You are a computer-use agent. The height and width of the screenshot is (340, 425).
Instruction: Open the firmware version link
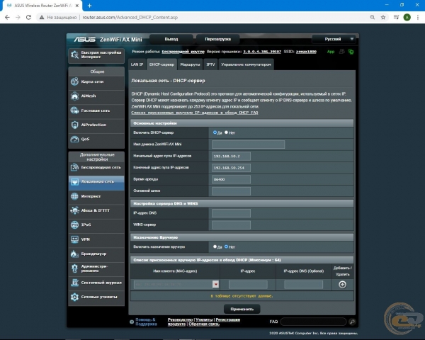262,52
